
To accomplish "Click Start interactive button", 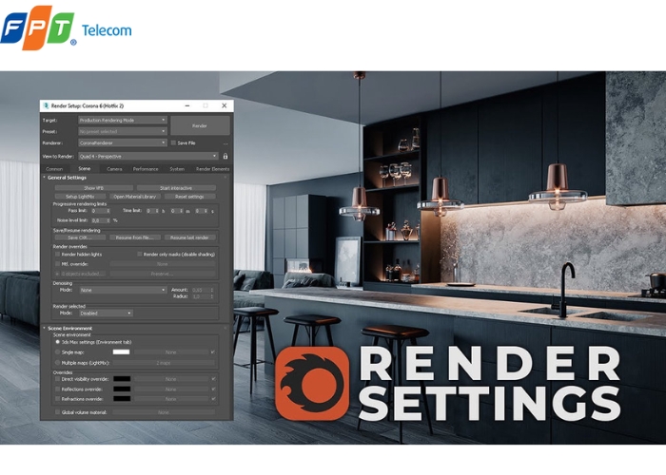I will click(176, 188).
